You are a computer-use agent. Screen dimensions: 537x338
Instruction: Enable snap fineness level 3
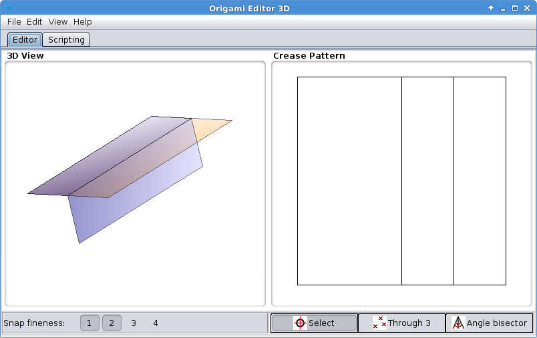[134, 323]
